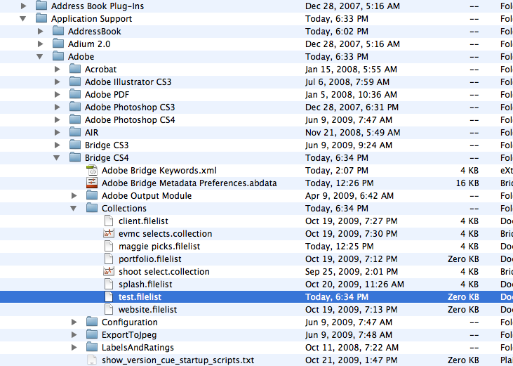The height and width of the screenshot is (366, 513).
Task: Expand Adobe Photoshop CS3 folder
Action: click(58, 107)
